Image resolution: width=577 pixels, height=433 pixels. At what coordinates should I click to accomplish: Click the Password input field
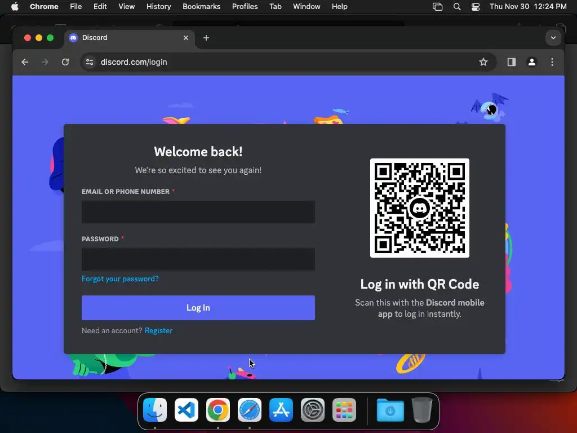tap(198, 259)
